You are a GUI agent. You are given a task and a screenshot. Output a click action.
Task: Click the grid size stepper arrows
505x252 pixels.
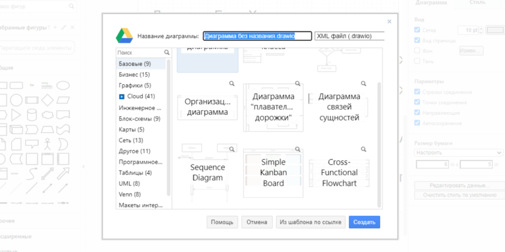481,30
